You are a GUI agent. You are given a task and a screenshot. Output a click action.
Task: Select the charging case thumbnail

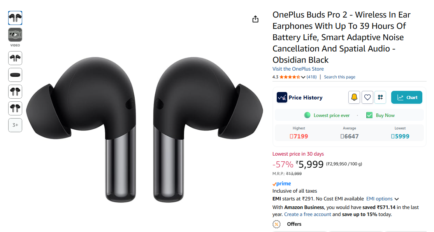click(x=15, y=75)
